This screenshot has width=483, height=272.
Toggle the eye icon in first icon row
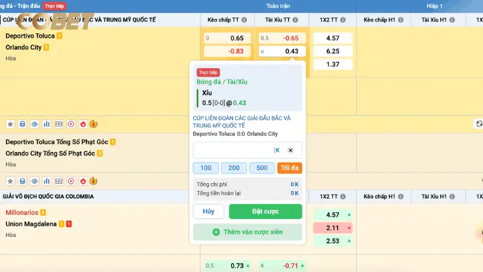point(34,124)
